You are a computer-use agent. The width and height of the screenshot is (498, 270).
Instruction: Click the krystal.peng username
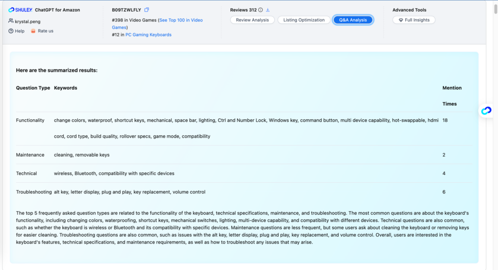[28, 21]
